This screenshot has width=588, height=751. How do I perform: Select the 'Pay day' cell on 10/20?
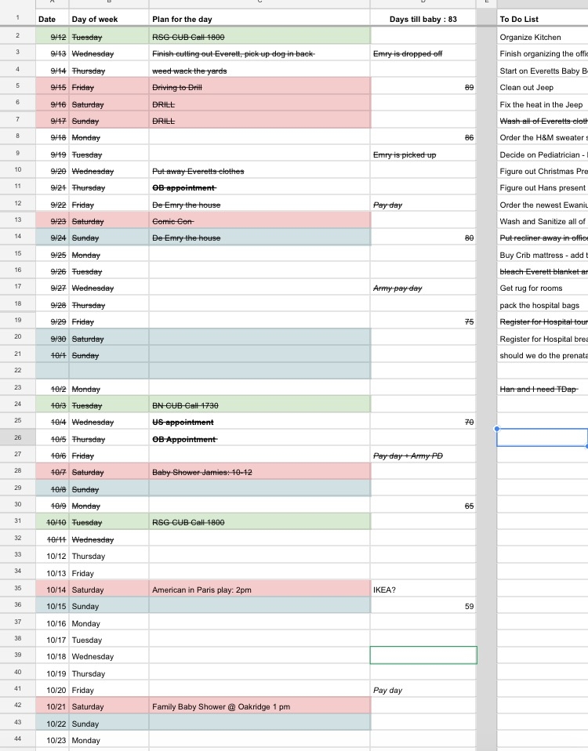pos(423,690)
